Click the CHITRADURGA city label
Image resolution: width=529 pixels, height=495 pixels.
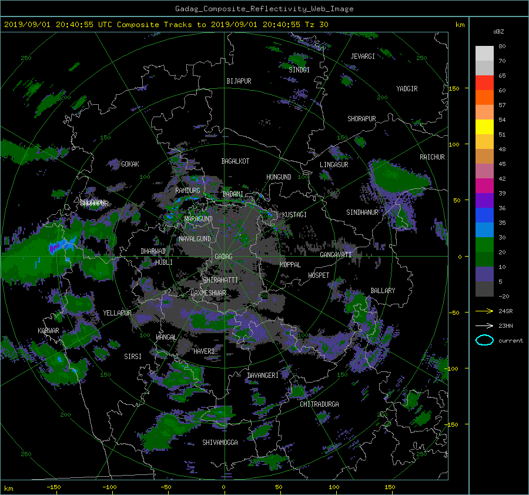(x=319, y=404)
